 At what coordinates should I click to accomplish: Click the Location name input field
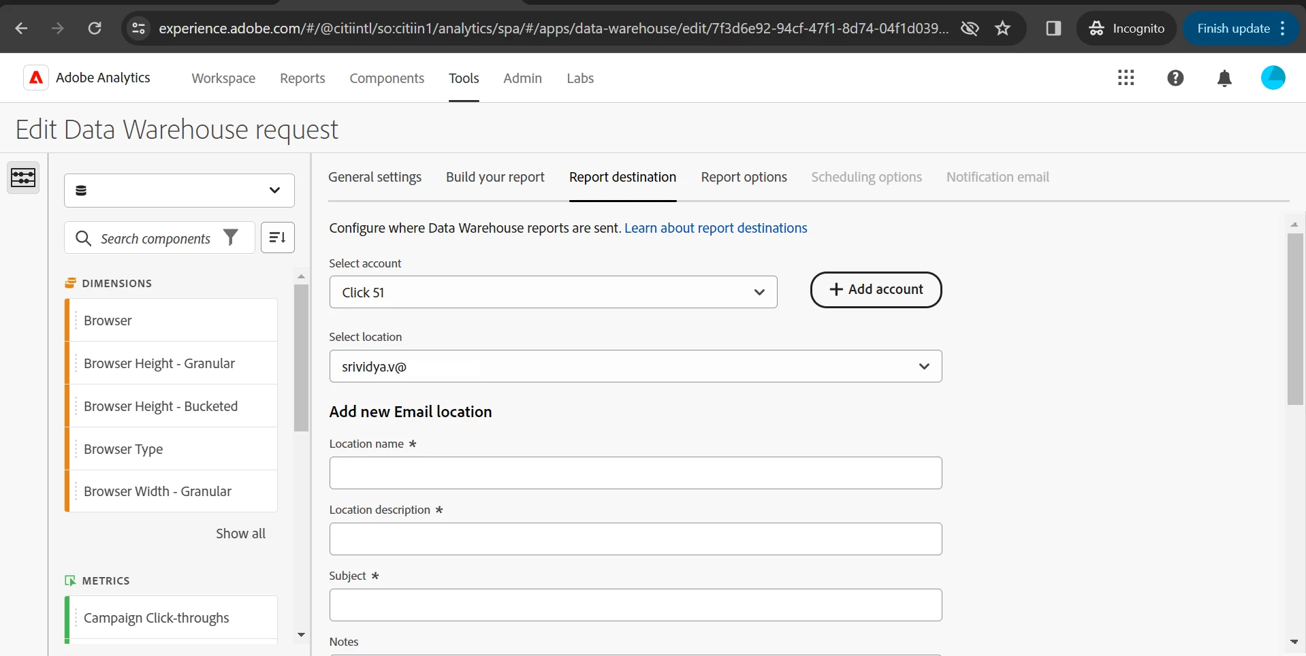click(x=635, y=473)
